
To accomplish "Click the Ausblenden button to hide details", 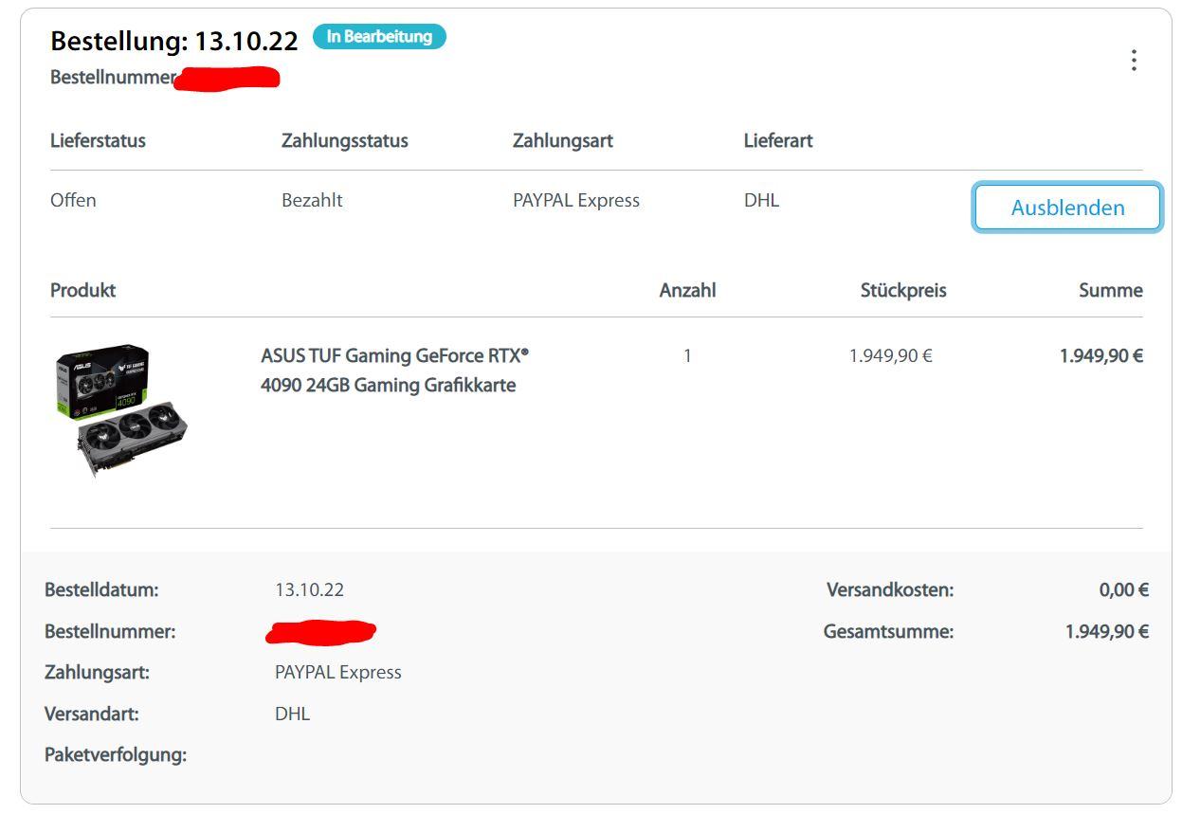I will pos(1067,208).
